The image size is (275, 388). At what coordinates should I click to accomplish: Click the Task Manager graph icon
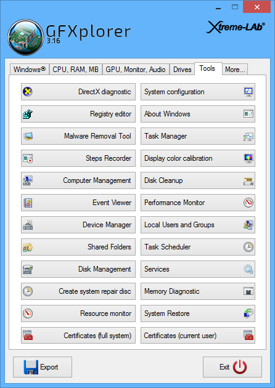(248, 136)
